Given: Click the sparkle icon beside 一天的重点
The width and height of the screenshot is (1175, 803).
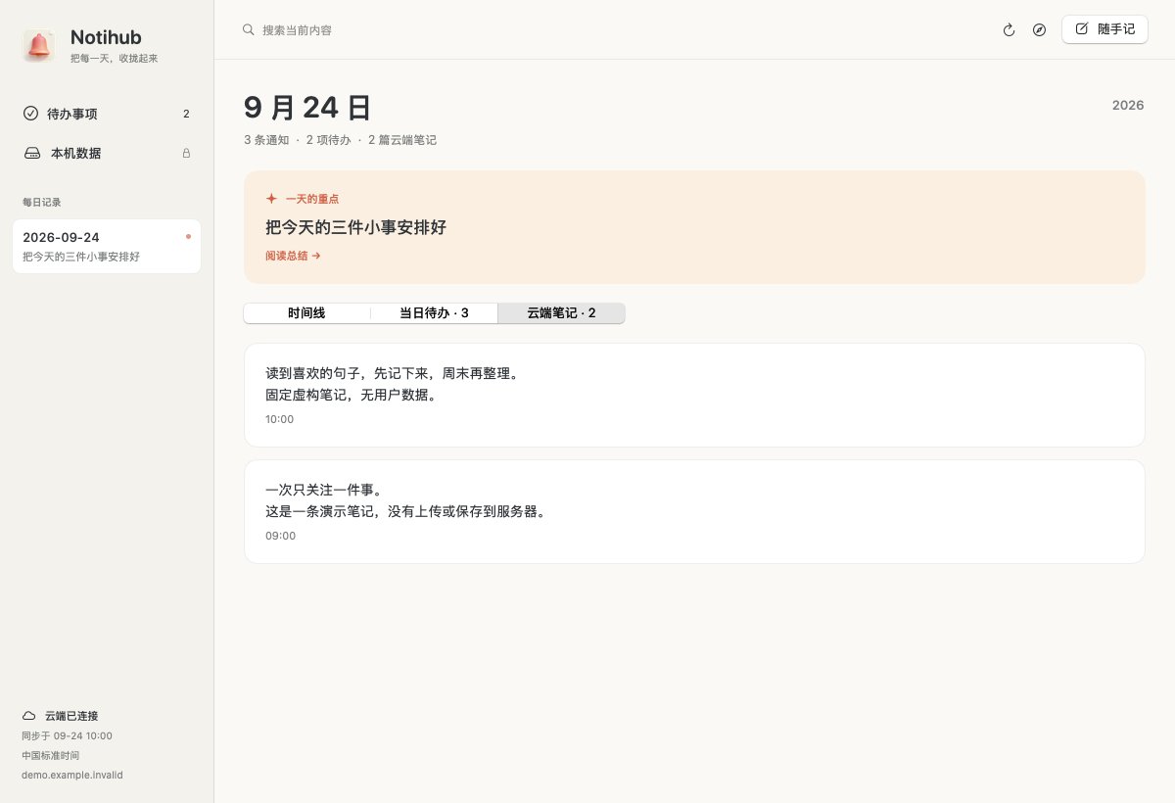Looking at the screenshot, I should (x=271, y=198).
